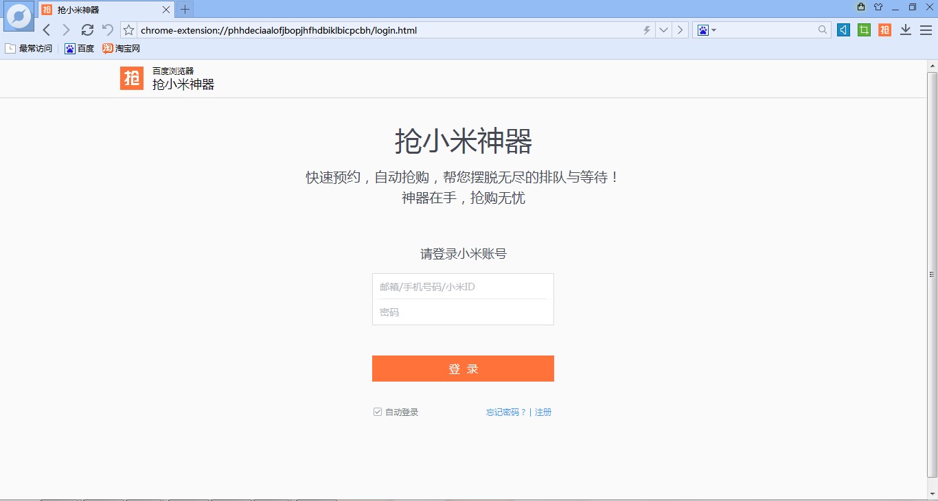Viewport: 938px width, 501px height.
Task: Click the search magnifier icon
Action: [823, 30]
